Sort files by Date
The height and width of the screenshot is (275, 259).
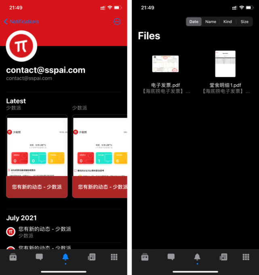194,21
